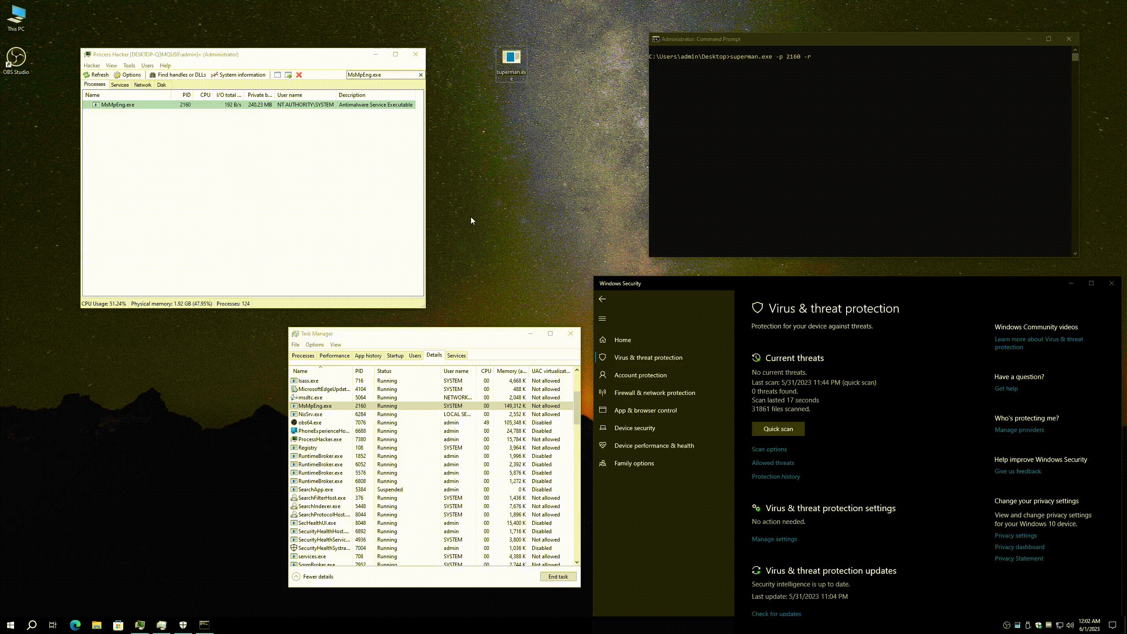Click End task button
The height and width of the screenshot is (634, 1127).
pos(558,577)
